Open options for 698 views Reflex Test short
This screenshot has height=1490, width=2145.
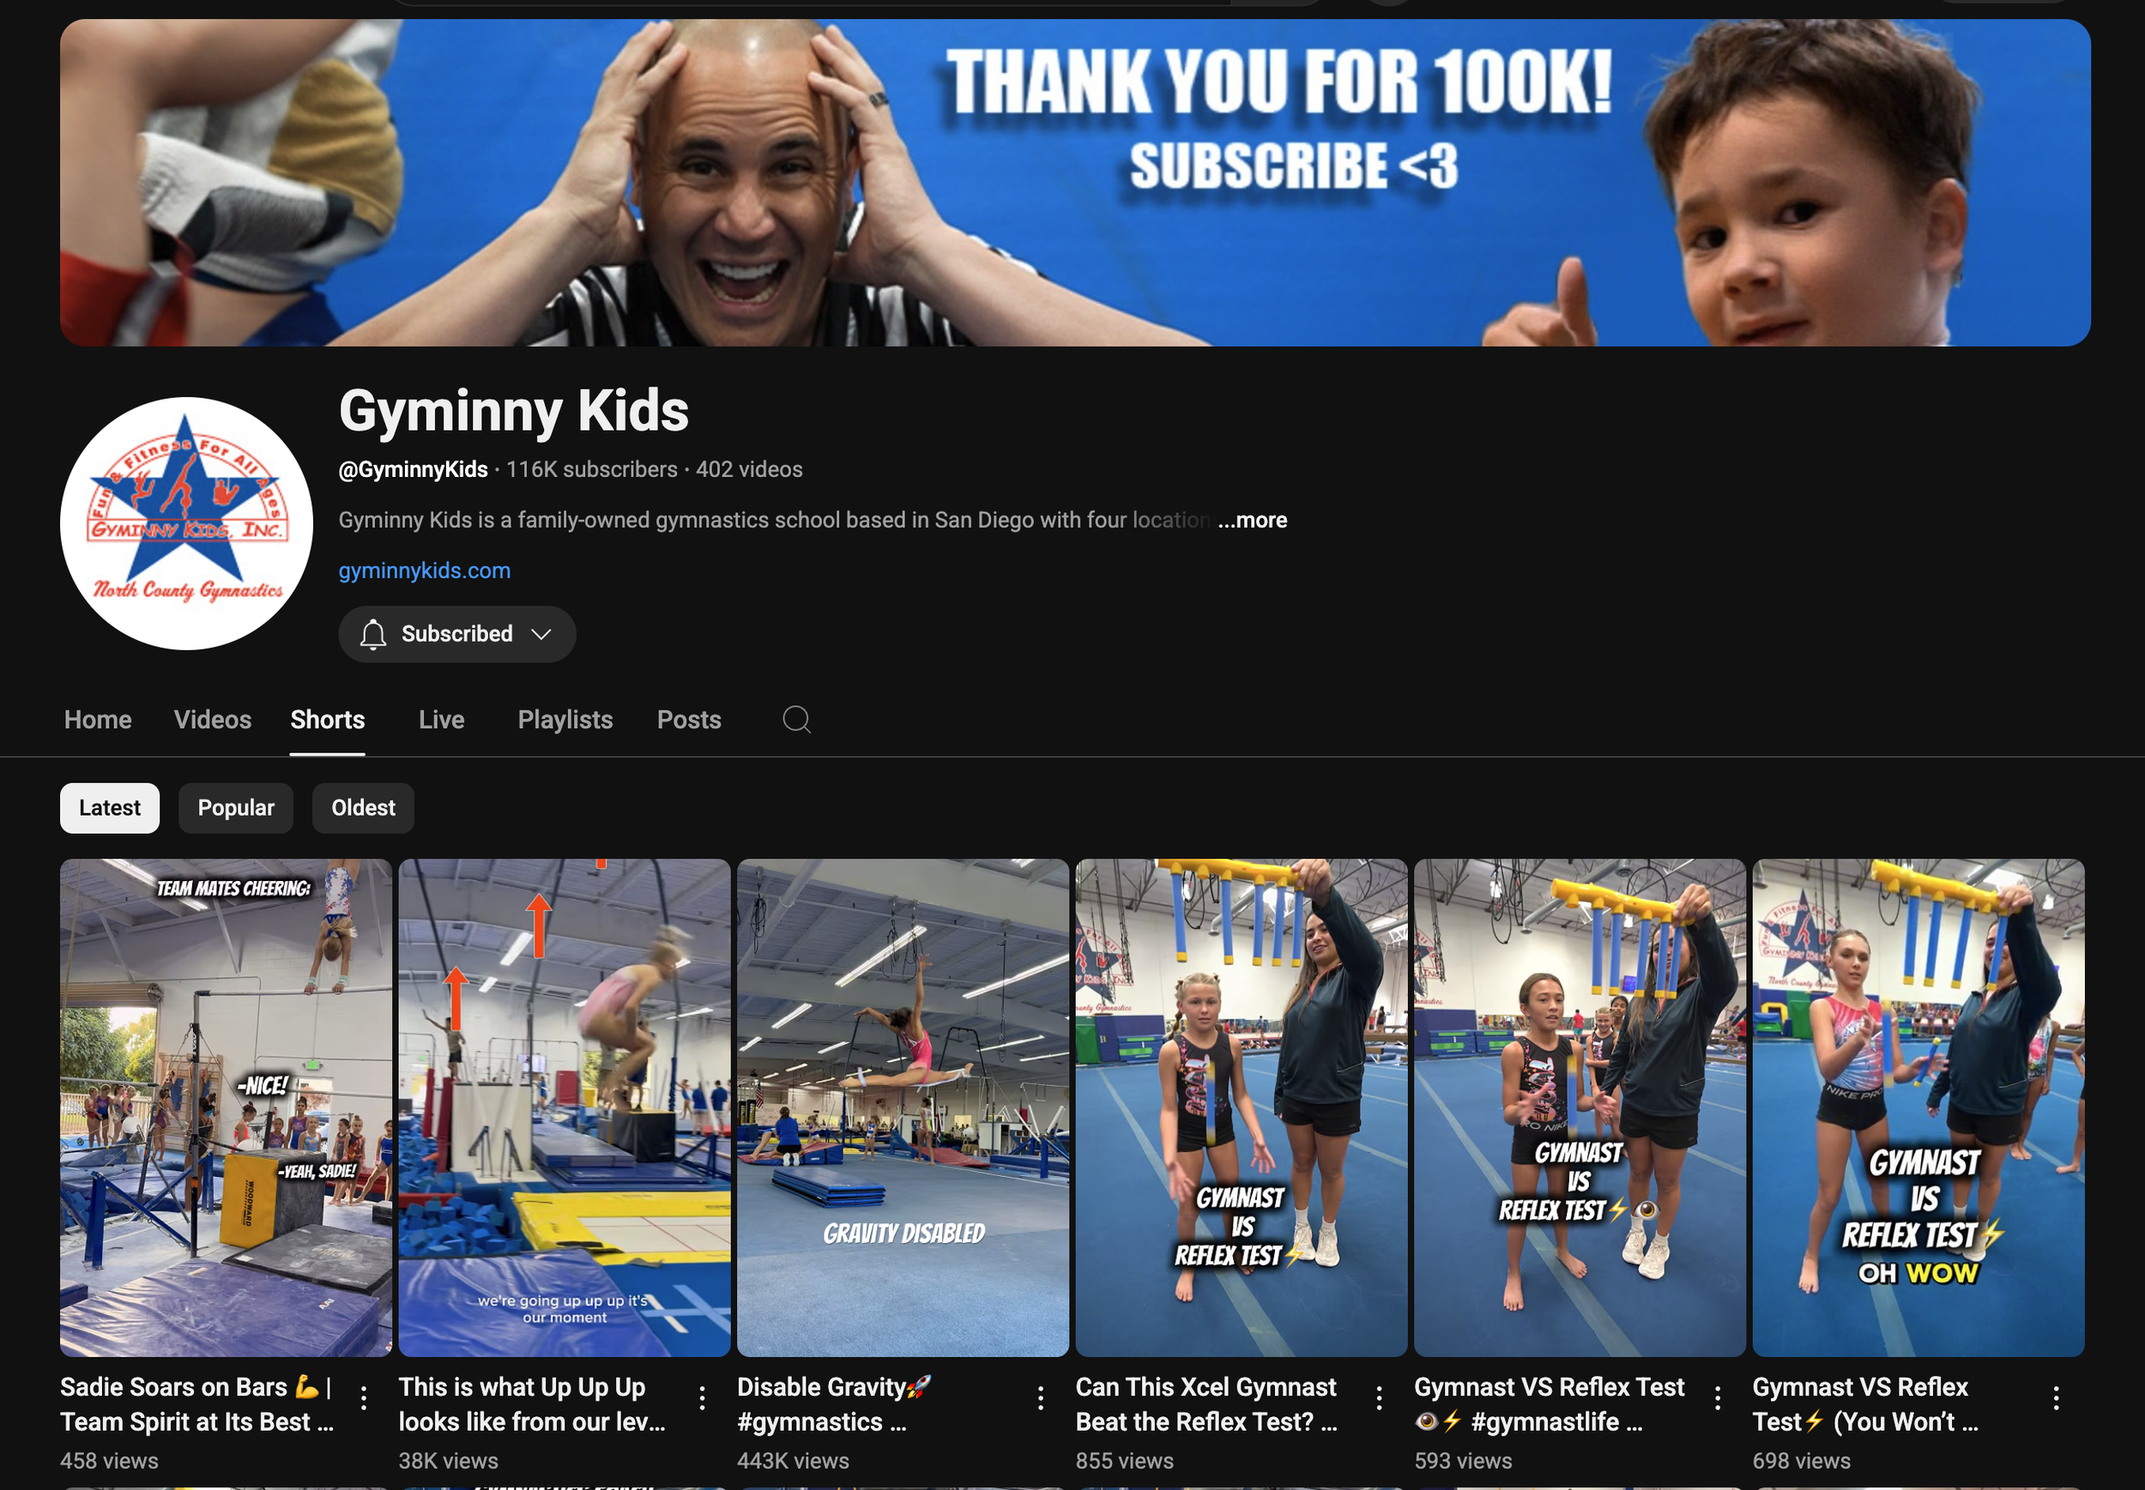2056,1397
